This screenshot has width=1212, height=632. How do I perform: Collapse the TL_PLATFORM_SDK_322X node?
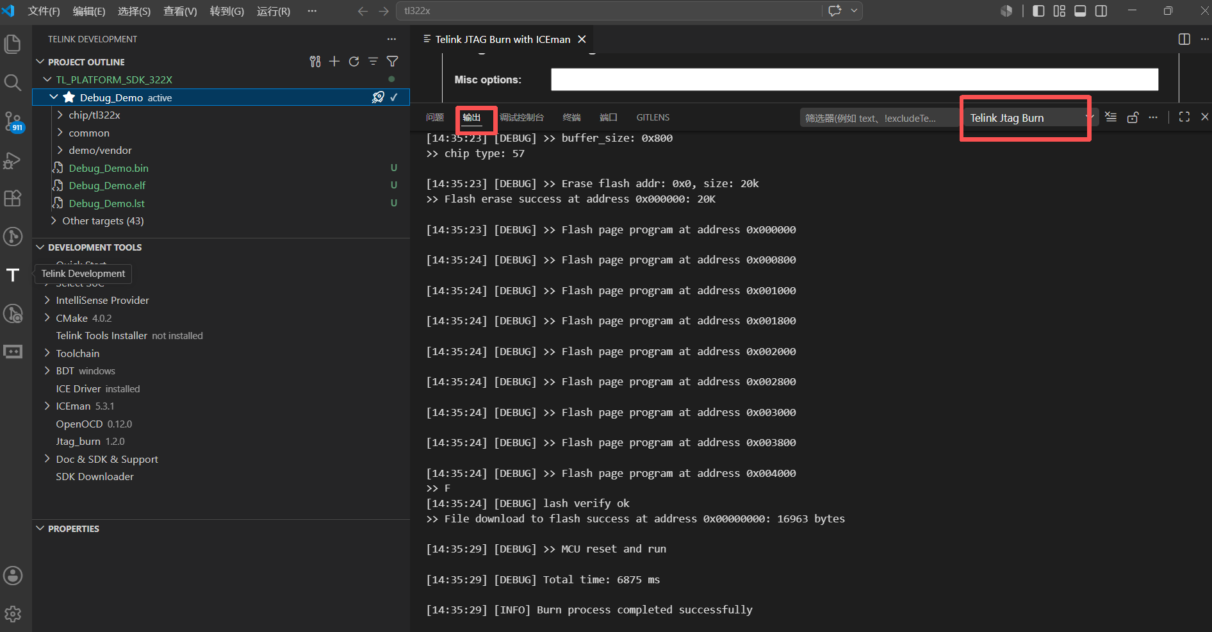47,79
